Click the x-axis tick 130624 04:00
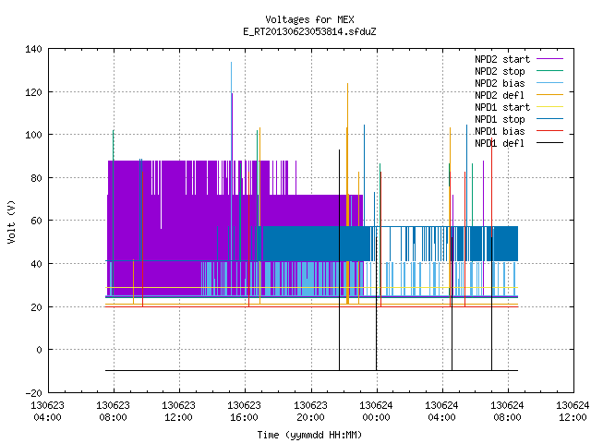The width and height of the screenshot is (591, 443). pyautogui.click(x=441, y=412)
